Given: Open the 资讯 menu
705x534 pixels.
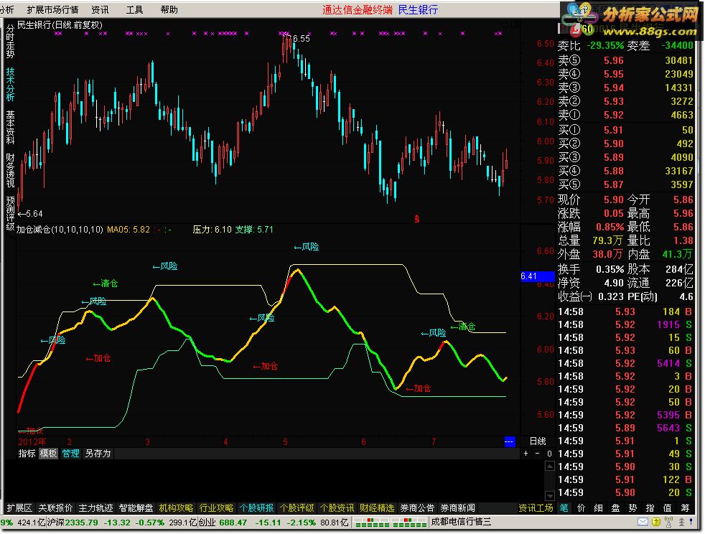Looking at the screenshot, I should (100, 9).
